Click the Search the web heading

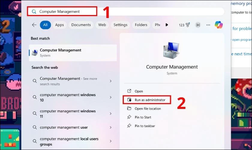45,67
